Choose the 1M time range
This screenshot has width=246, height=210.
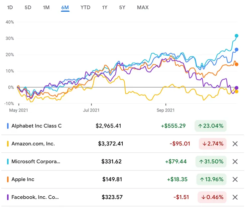pyautogui.click(x=46, y=7)
